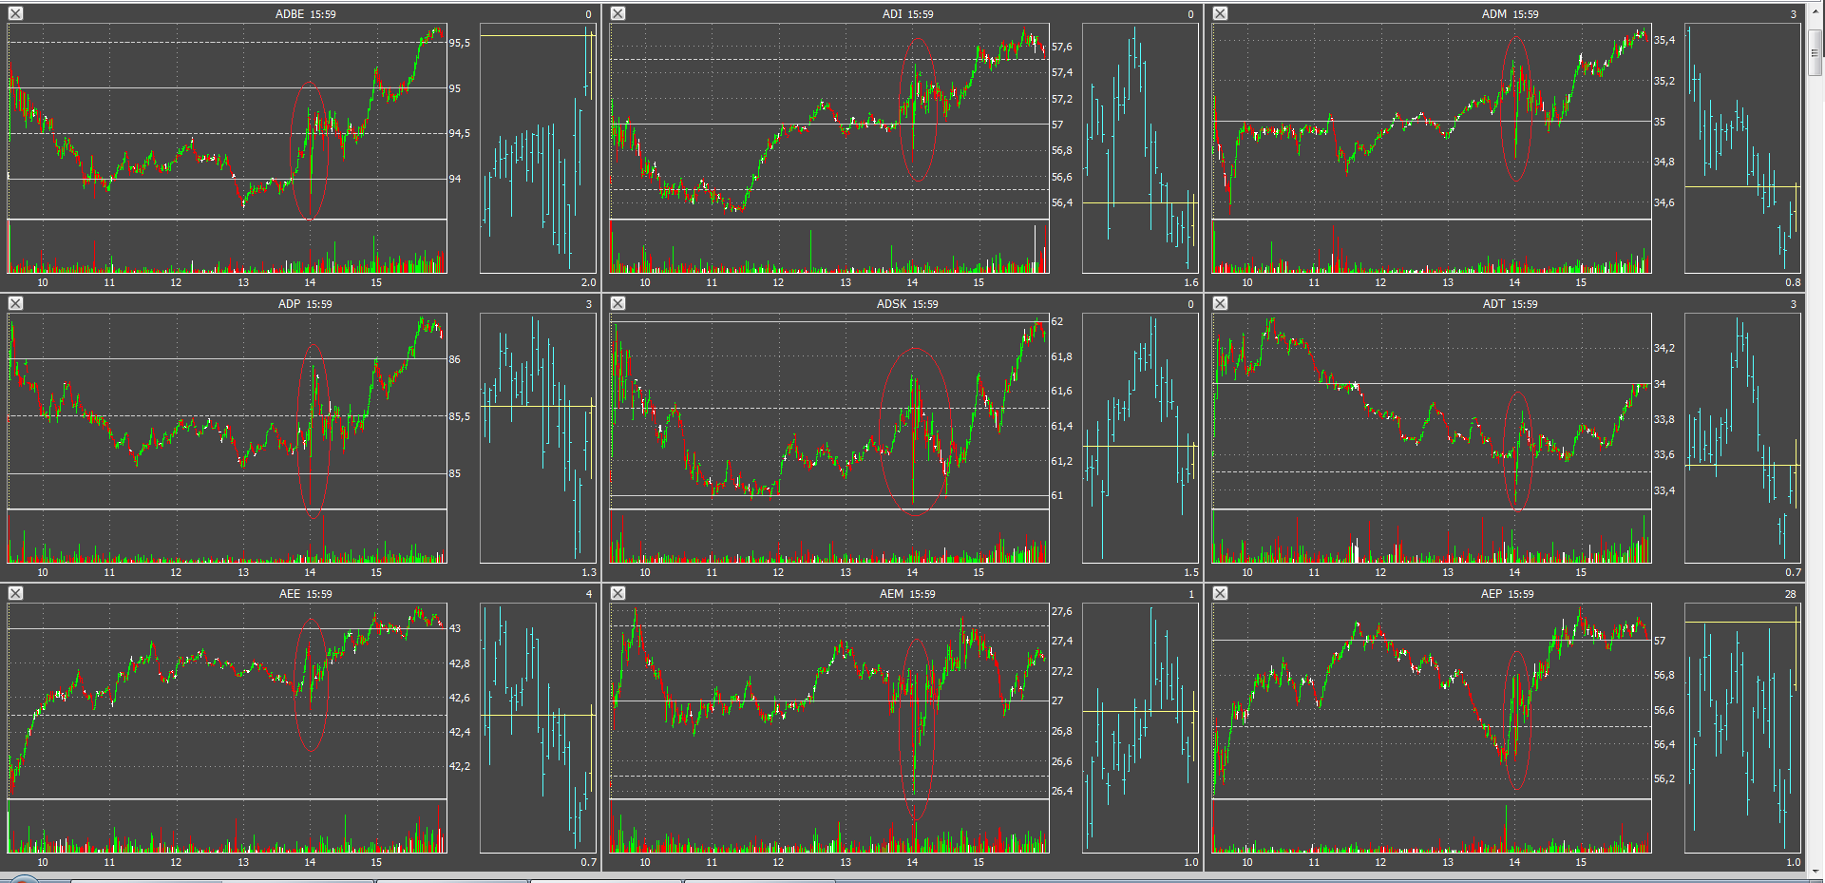This screenshot has height=883, width=1825.
Task: Click the ADM intraday candlestick chart
Action: tap(1432, 122)
